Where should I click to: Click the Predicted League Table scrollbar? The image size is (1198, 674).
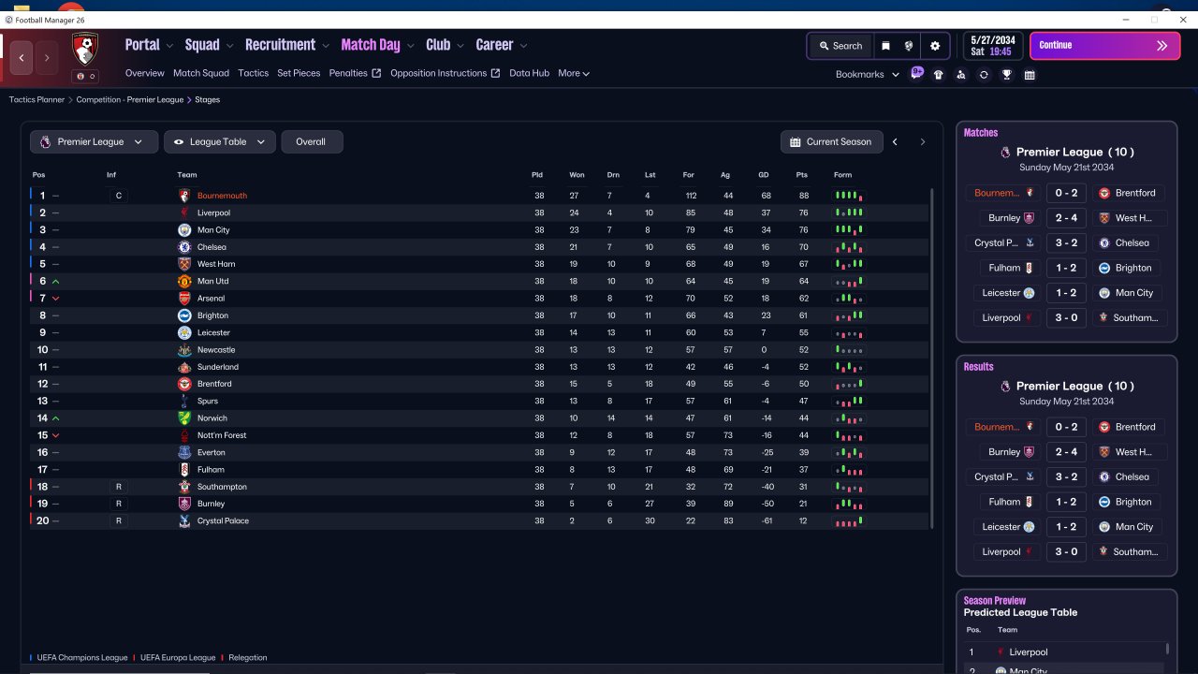coord(1167,648)
